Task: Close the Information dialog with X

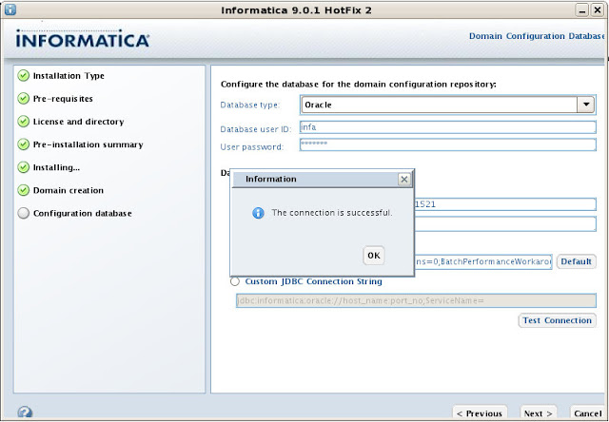Action: click(x=403, y=180)
